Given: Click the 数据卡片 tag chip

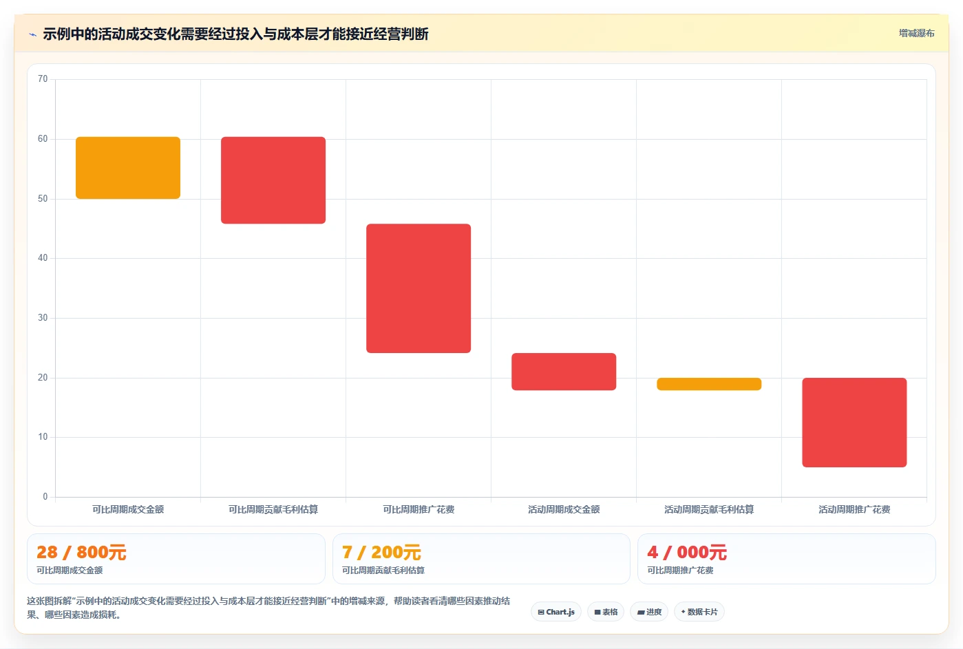Looking at the screenshot, I should (699, 612).
